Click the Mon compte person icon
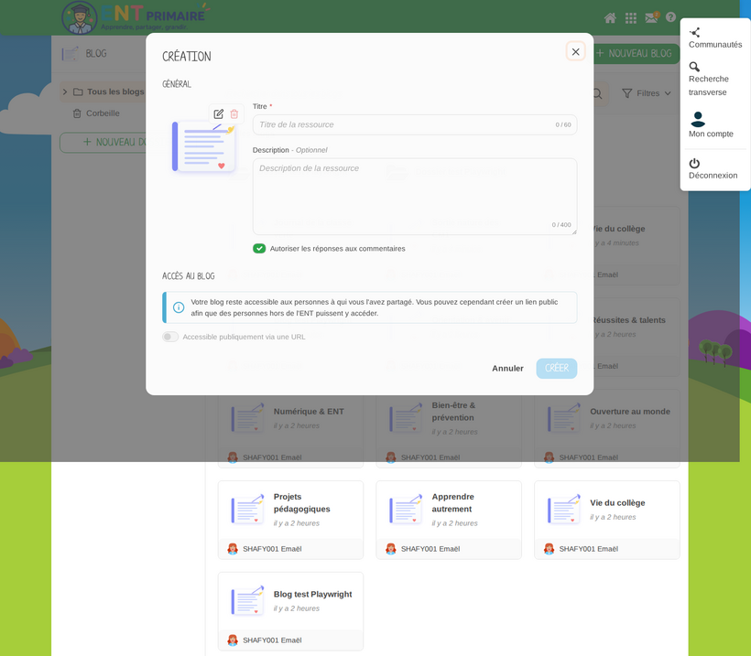 (698, 119)
